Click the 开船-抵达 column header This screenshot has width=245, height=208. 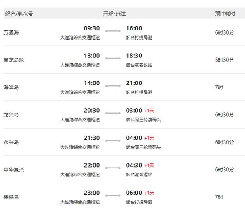115,14
